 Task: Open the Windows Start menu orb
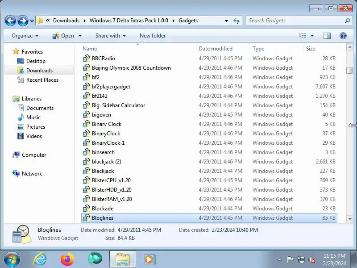tap(12, 260)
